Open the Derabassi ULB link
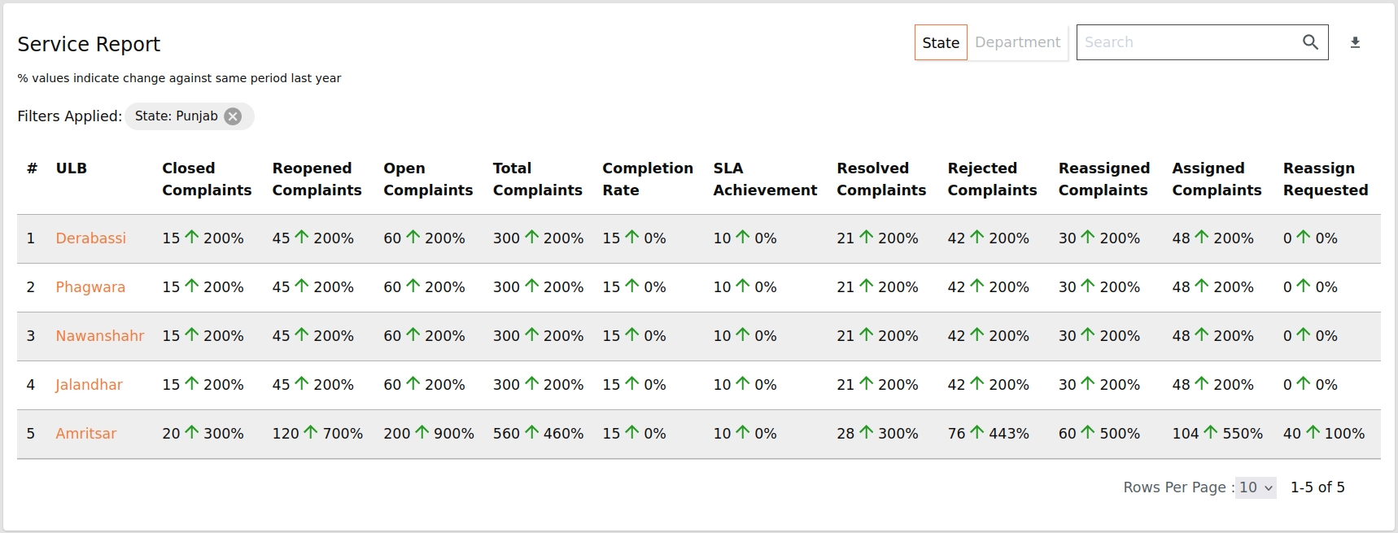Screen dimensions: 1398x533 [90, 238]
